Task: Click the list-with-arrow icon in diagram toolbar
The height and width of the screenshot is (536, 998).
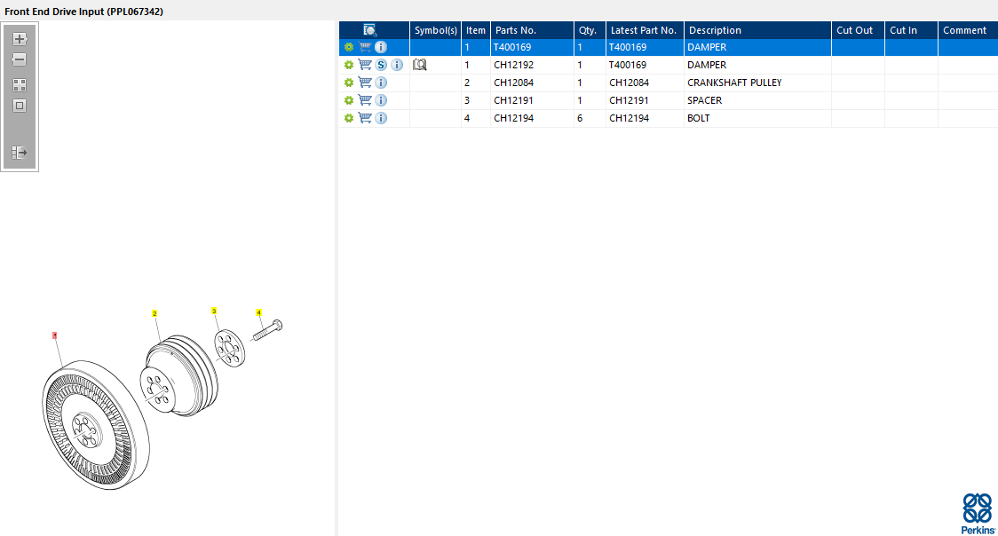Action: 20,153
